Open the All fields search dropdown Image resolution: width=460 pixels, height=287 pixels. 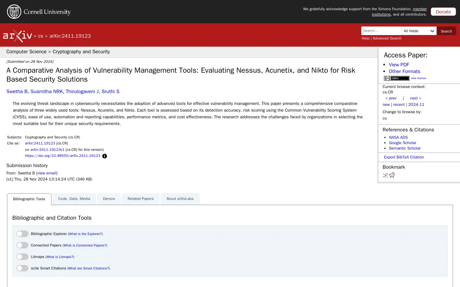419,31
